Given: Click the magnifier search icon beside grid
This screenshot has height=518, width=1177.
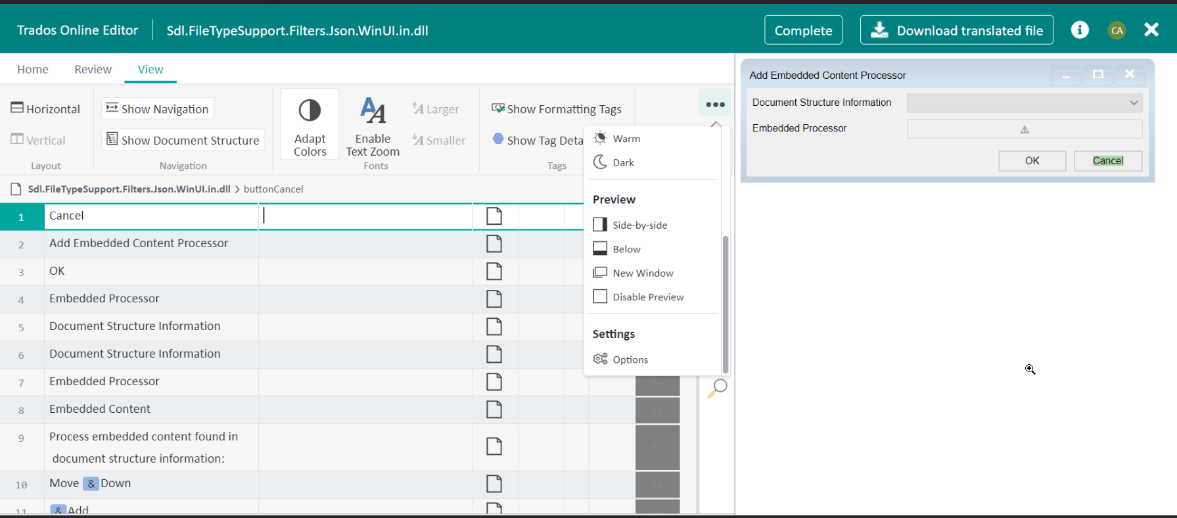Looking at the screenshot, I should tap(717, 388).
